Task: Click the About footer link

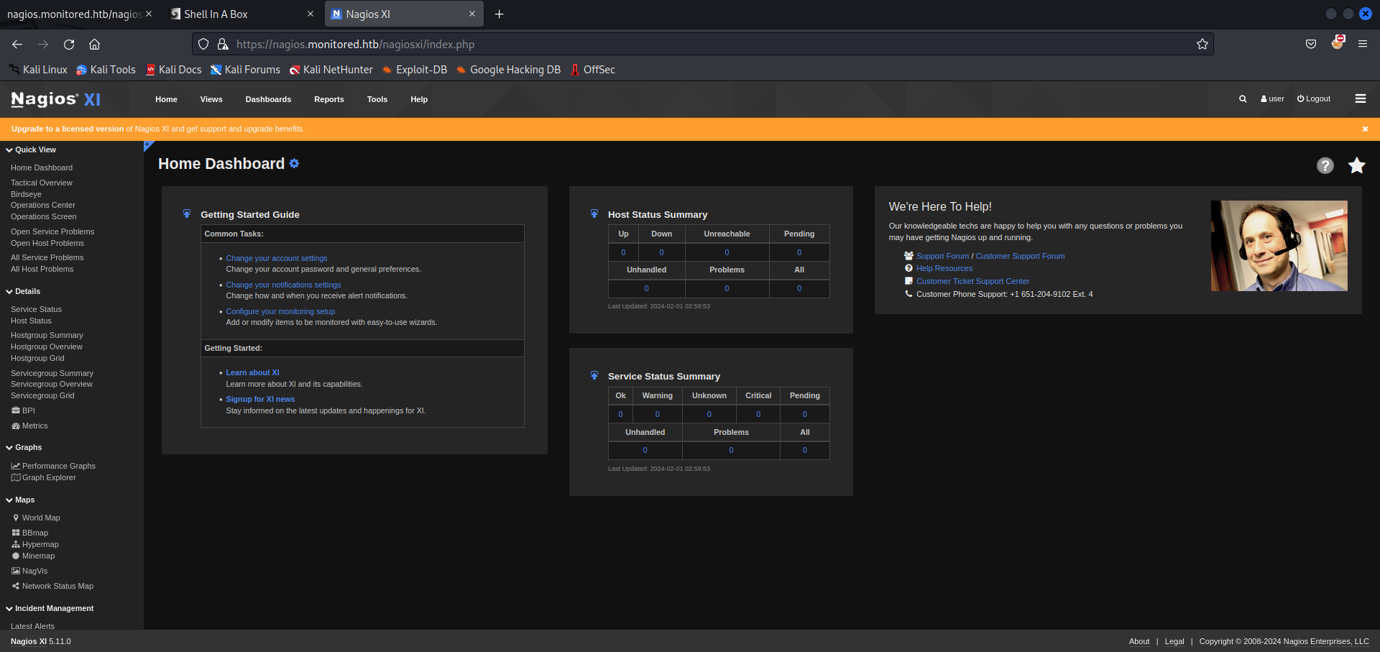Action: point(1139,641)
